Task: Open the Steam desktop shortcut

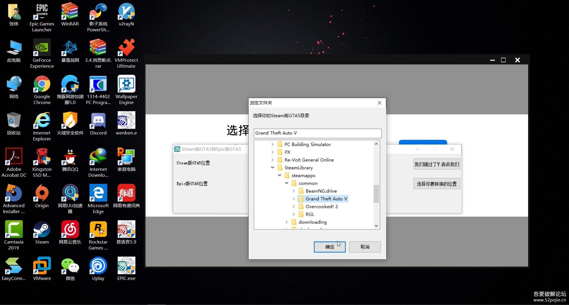Action: tap(42, 233)
